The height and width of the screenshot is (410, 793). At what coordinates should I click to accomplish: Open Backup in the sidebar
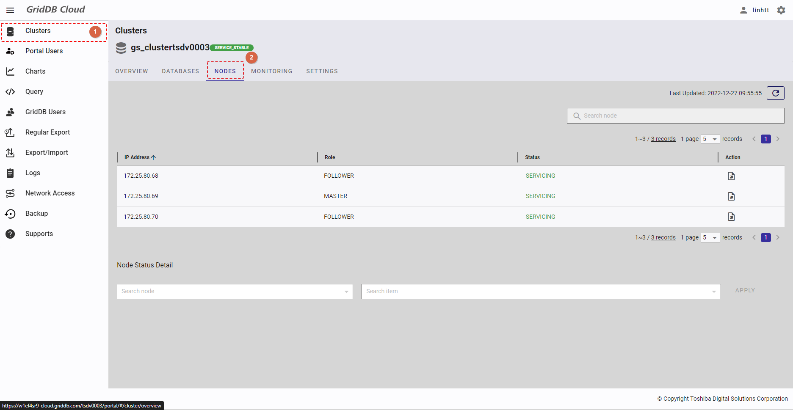pyautogui.click(x=54, y=214)
